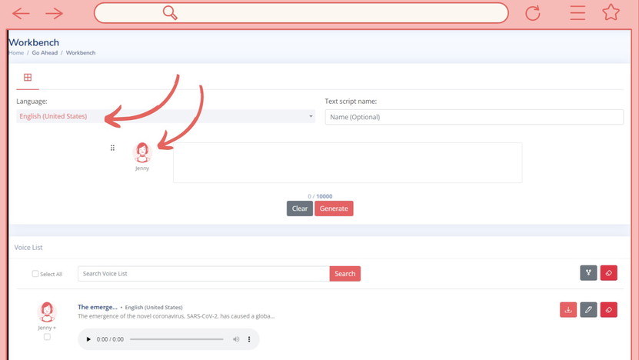Viewport: 639px width, 360px height.
Task: Tick the checkbox under the Jenny voice entry
Action: [x=47, y=337]
